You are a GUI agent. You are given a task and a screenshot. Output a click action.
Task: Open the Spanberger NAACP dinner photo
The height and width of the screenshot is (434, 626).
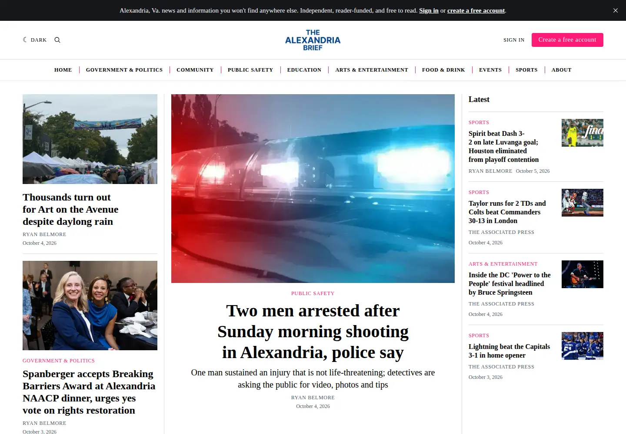[90, 306]
